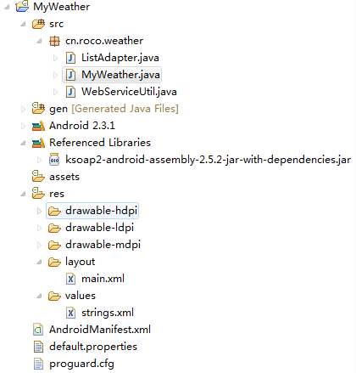Select the ListAdapter.java file name
The image size is (356, 373).
120,58
